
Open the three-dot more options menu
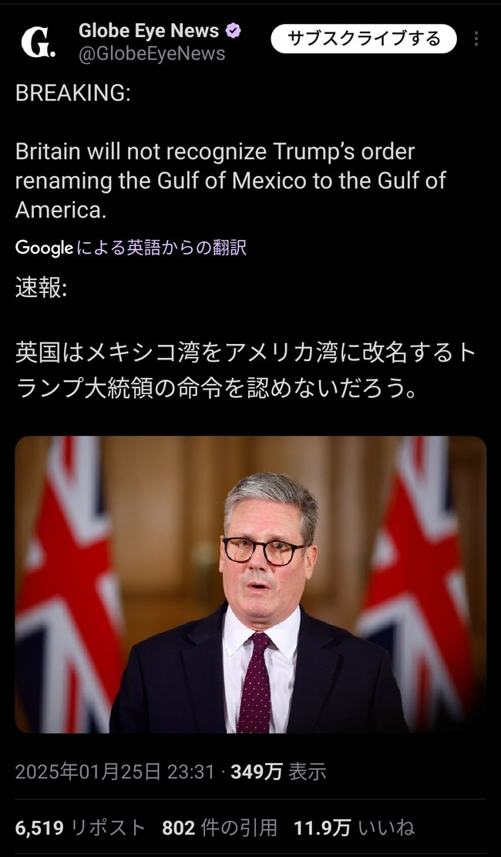(476, 39)
